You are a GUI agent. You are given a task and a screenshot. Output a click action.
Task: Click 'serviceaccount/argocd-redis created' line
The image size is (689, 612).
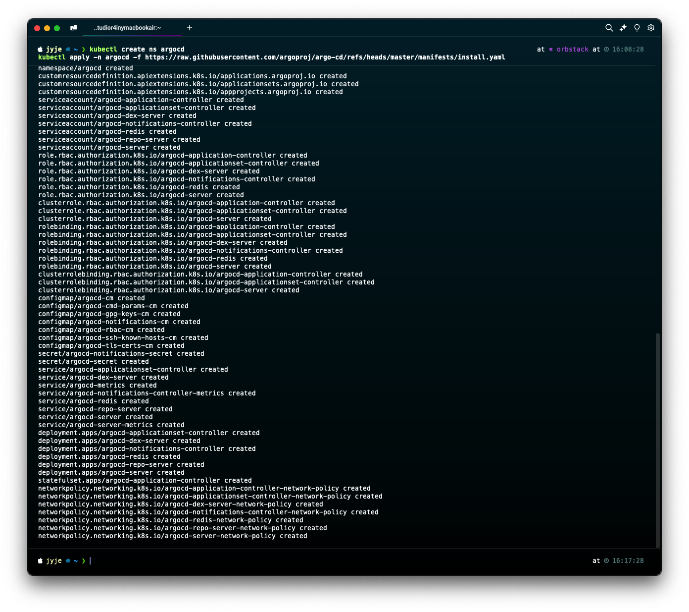(x=107, y=132)
